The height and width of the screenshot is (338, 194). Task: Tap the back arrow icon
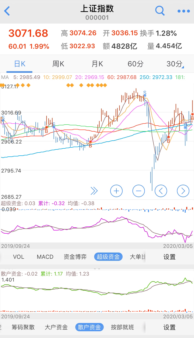[x=7, y=11]
